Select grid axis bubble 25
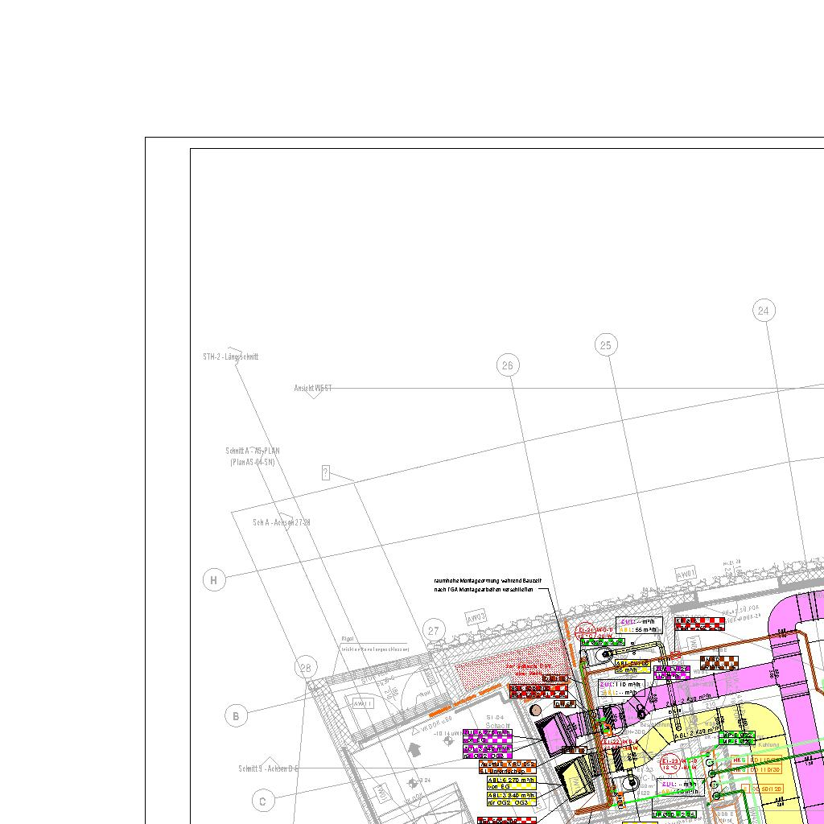The image size is (824, 824). (x=606, y=345)
